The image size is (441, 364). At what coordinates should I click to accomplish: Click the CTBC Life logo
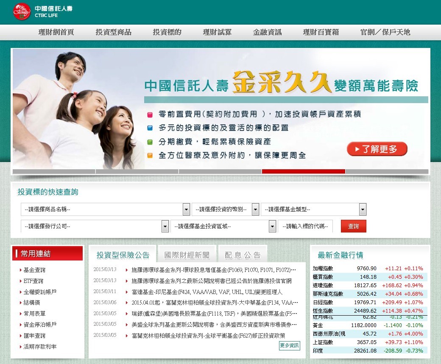(x=42, y=11)
